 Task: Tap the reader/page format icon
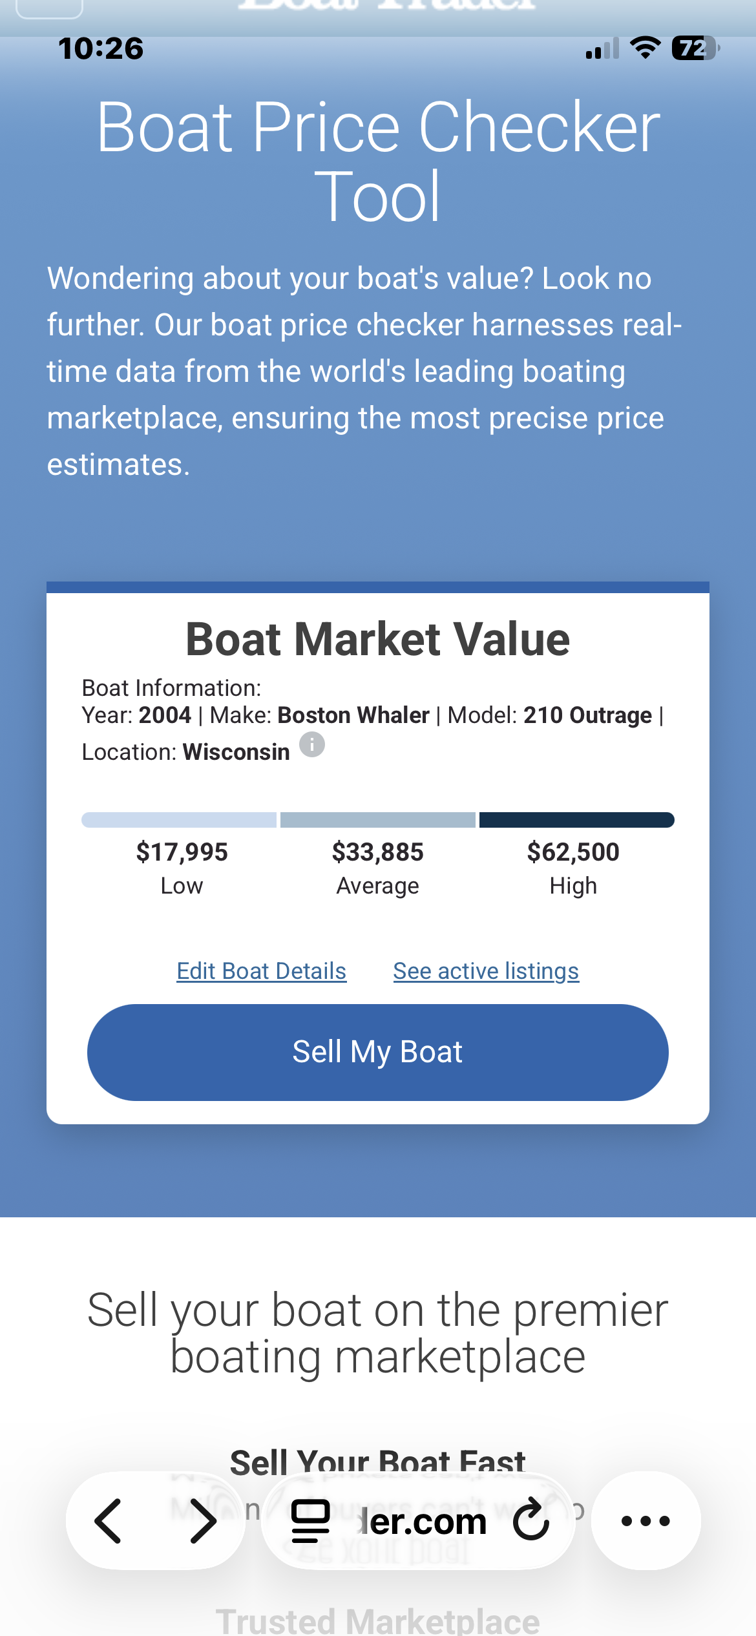coord(311,1521)
